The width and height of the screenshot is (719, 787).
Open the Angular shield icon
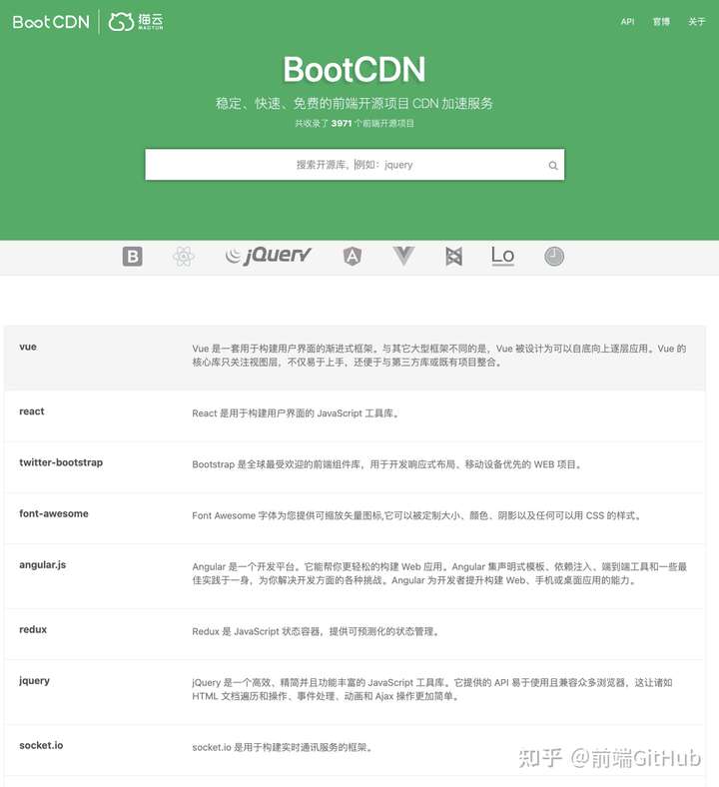[x=353, y=257]
